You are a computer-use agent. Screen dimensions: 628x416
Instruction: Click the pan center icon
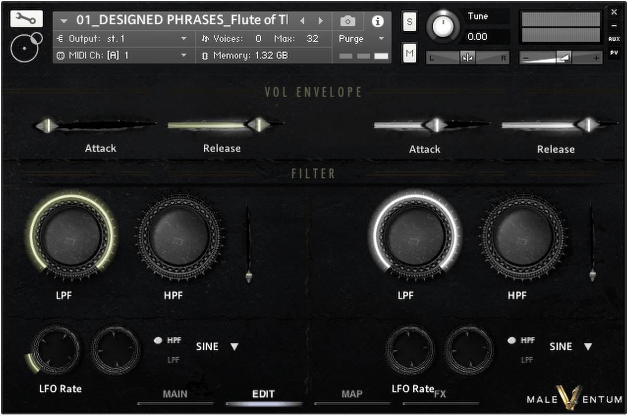[x=467, y=58]
